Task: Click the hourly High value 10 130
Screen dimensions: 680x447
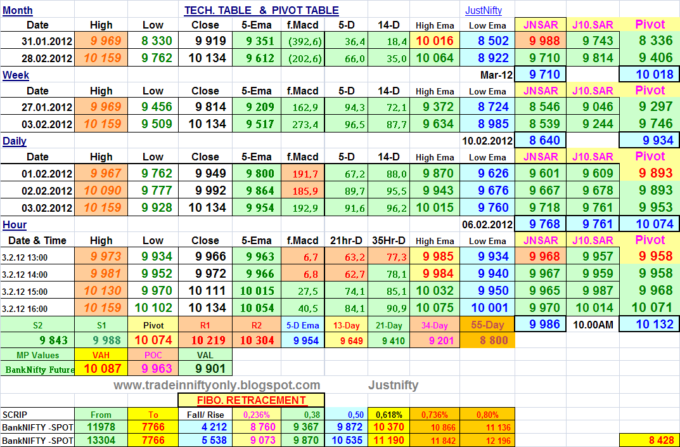Action: point(101,291)
